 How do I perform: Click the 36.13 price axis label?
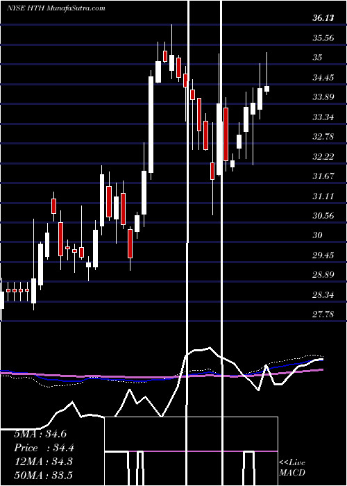pyautogui.click(x=323, y=18)
